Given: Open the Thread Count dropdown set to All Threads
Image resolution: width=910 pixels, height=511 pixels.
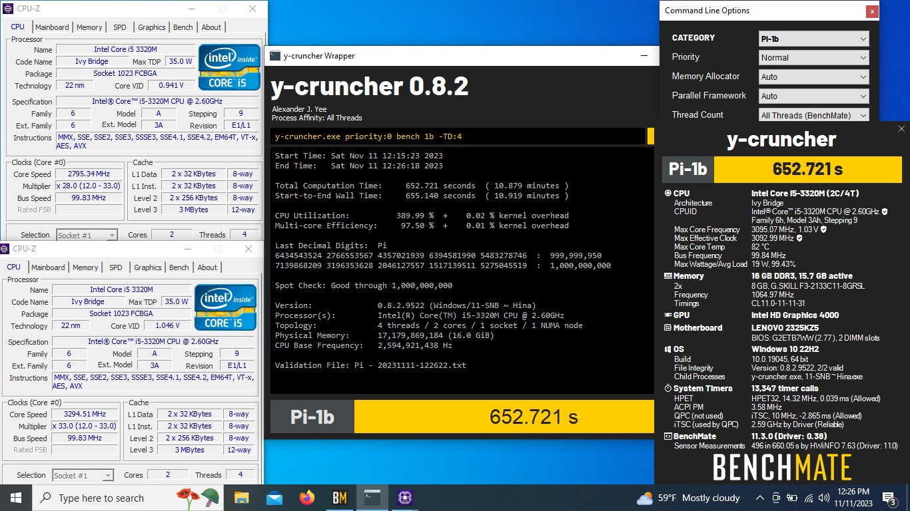Looking at the screenshot, I should [x=813, y=115].
